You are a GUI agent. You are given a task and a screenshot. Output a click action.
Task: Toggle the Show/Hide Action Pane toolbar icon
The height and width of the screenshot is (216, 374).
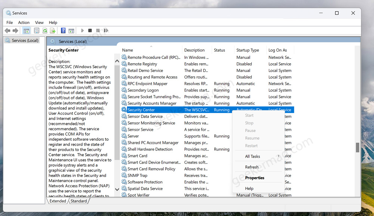[x=71, y=31]
